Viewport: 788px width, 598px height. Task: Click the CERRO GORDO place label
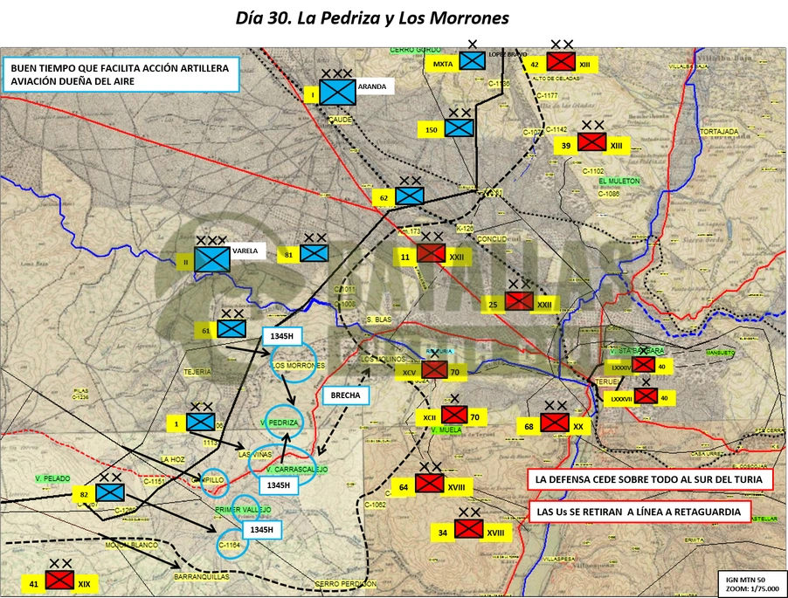pos(416,50)
